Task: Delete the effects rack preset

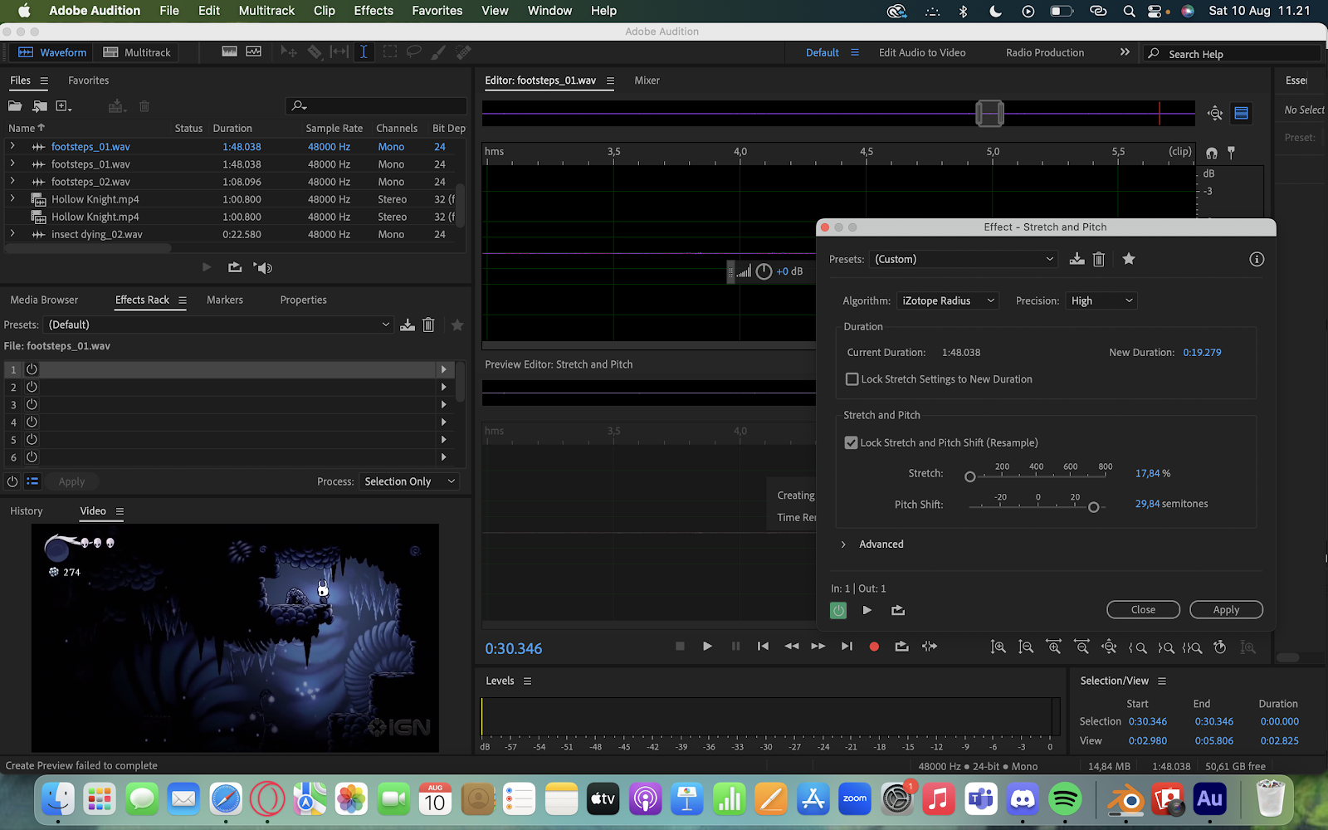Action: pyautogui.click(x=428, y=325)
